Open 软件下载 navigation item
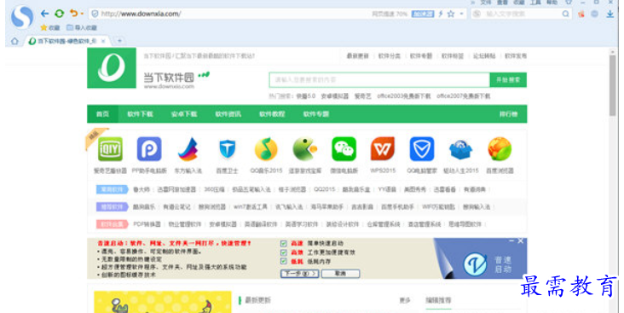The width and height of the screenshot is (624, 313). [140, 114]
